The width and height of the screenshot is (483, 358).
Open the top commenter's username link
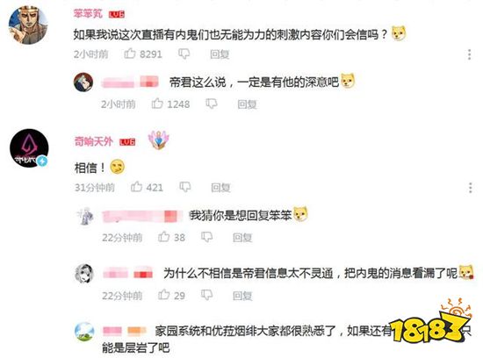[x=88, y=13]
